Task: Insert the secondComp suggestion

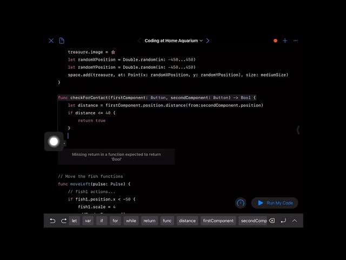Action: pos(253,220)
